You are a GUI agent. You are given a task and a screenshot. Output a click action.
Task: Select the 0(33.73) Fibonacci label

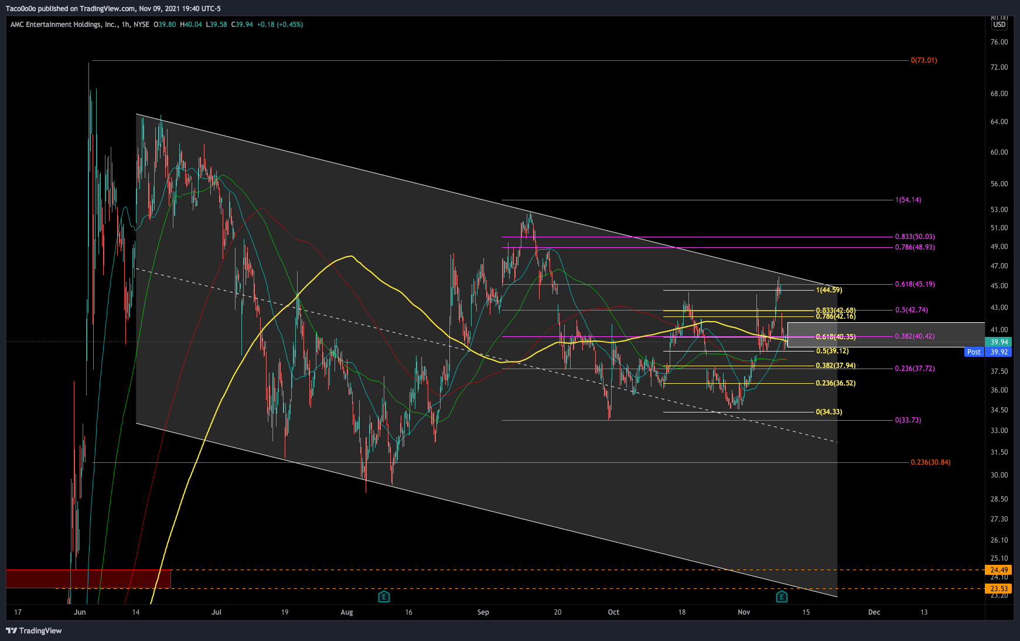pyautogui.click(x=908, y=420)
